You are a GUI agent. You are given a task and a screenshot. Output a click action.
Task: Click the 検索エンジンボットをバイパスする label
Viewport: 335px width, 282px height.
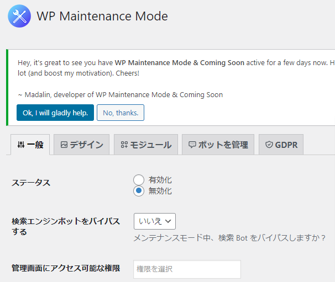click(x=66, y=226)
